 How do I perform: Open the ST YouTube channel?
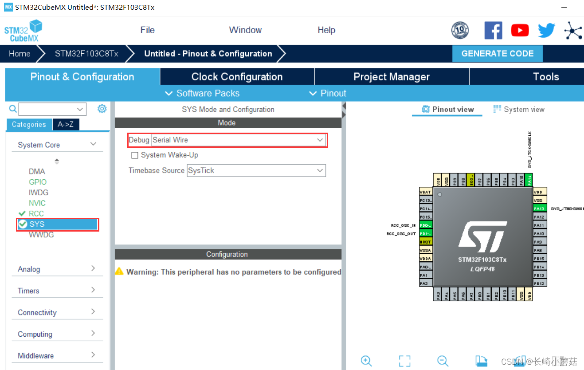point(520,30)
